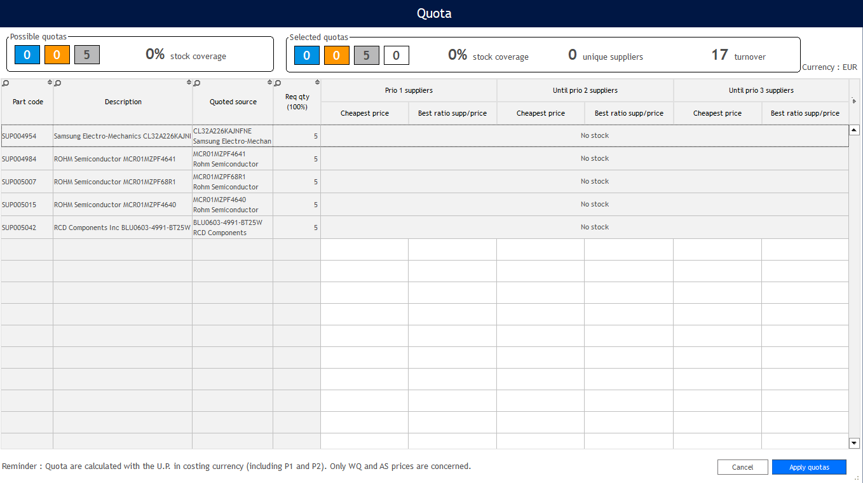Click the blue swatch in Possible quotas

(27, 55)
